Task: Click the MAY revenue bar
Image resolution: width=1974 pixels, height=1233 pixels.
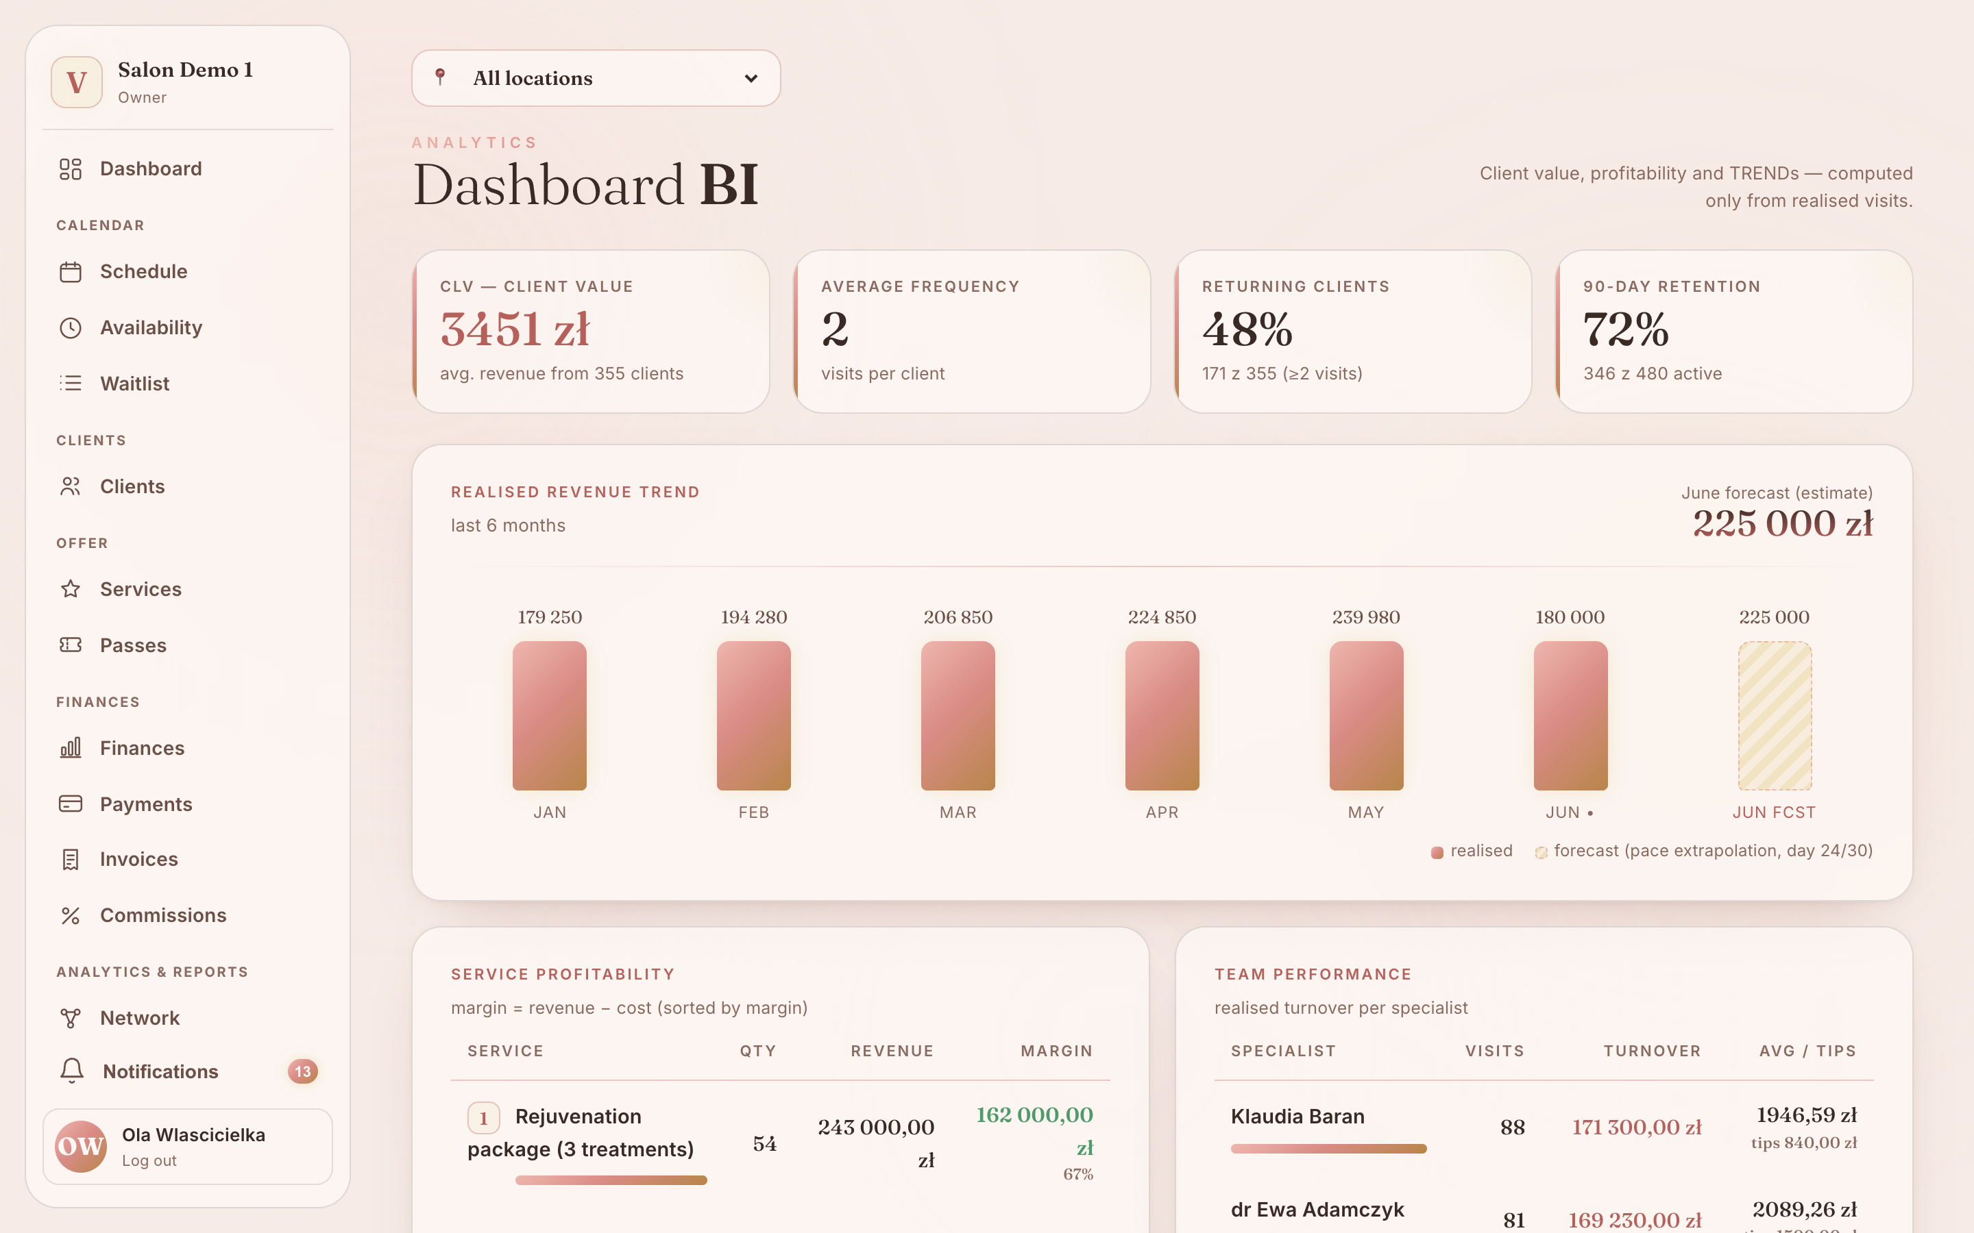Action: pyautogui.click(x=1366, y=715)
